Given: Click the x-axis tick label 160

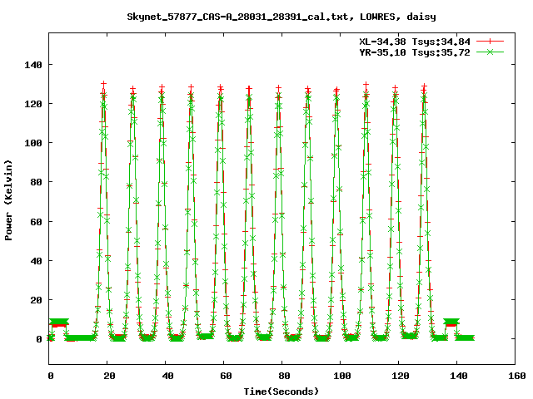Looking at the screenshot, I should pyautogui.click(x=516, y=376).
